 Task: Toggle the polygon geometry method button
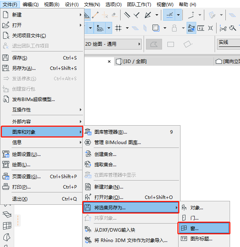pos(154,44)
